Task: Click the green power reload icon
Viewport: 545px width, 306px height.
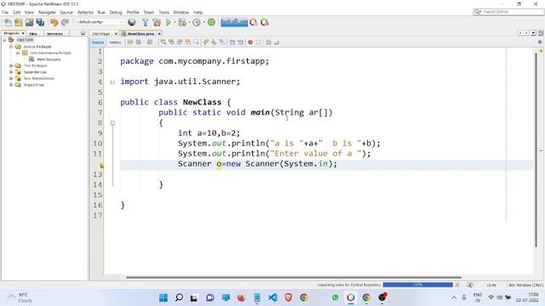Action: click(x=211, y=22)
